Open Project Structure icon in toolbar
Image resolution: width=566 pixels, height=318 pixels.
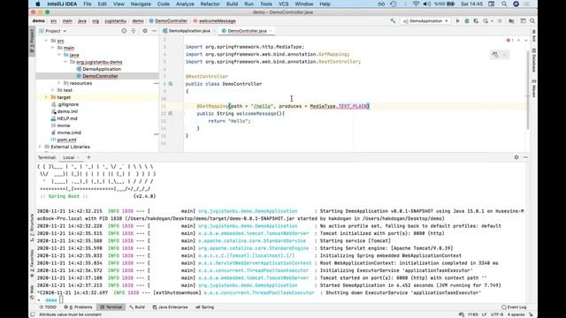tap(511, 21)
